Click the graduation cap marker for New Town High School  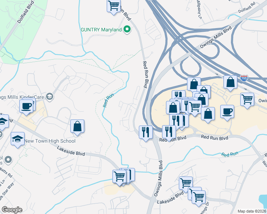(x=18, y=140)
